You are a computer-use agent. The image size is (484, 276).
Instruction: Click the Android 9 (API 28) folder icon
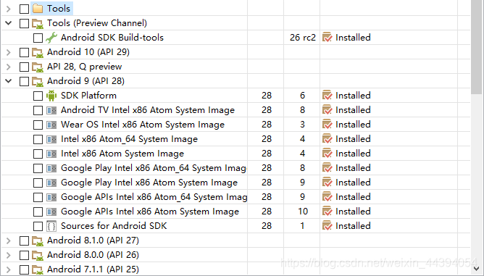click(38, 82)
